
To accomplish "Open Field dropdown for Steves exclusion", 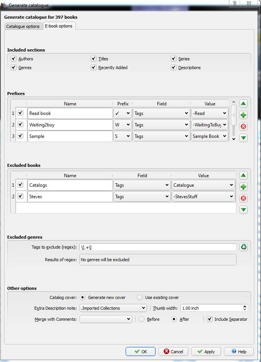I will [142, 197].
